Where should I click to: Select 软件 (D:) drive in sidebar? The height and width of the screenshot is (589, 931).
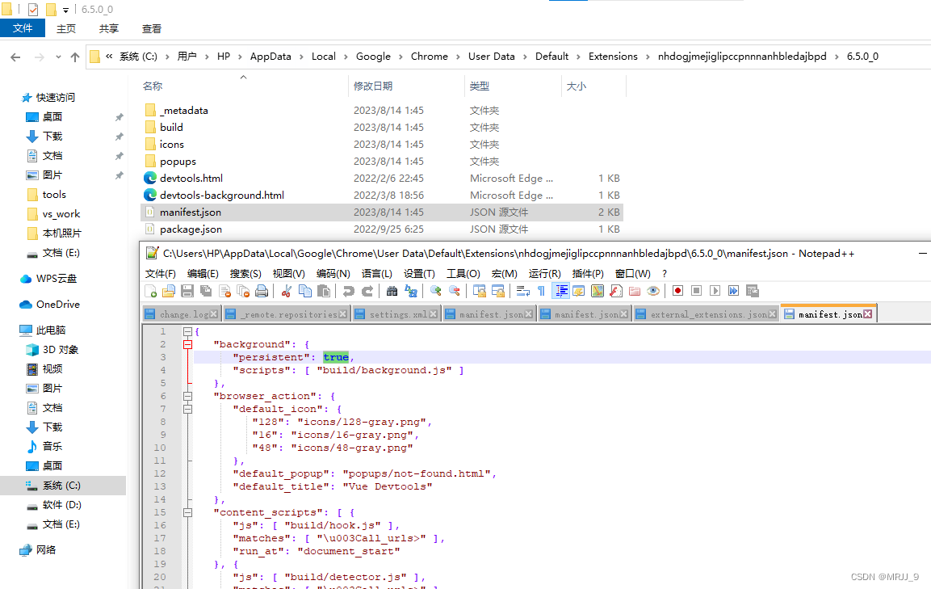pyautogui.click(x=61, y=505)
